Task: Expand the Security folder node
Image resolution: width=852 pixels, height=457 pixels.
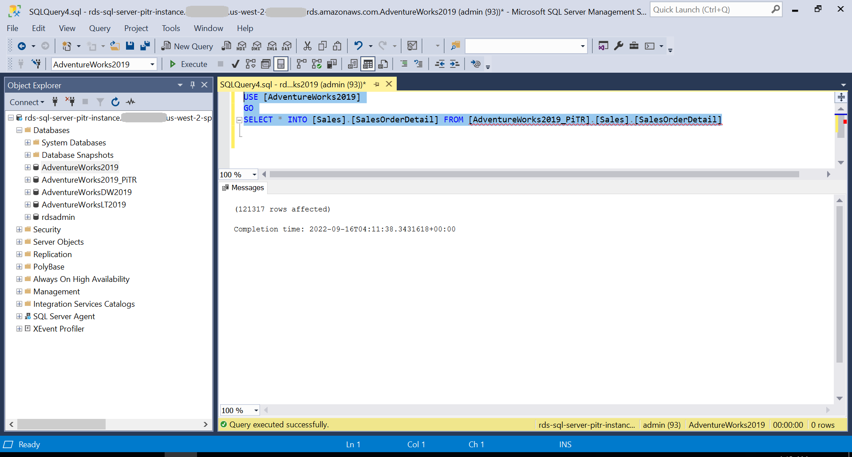Action: click(x=19, y=230)
